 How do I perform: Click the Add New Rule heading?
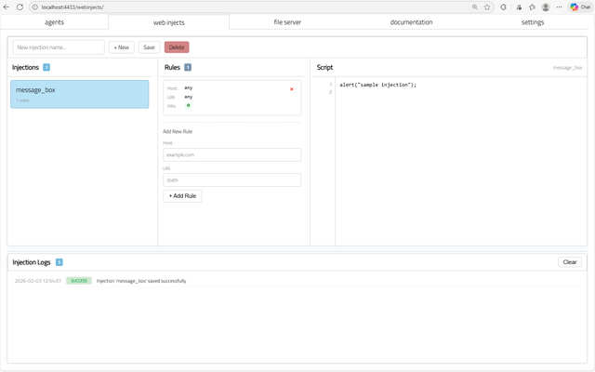click(x=178, y=131)
